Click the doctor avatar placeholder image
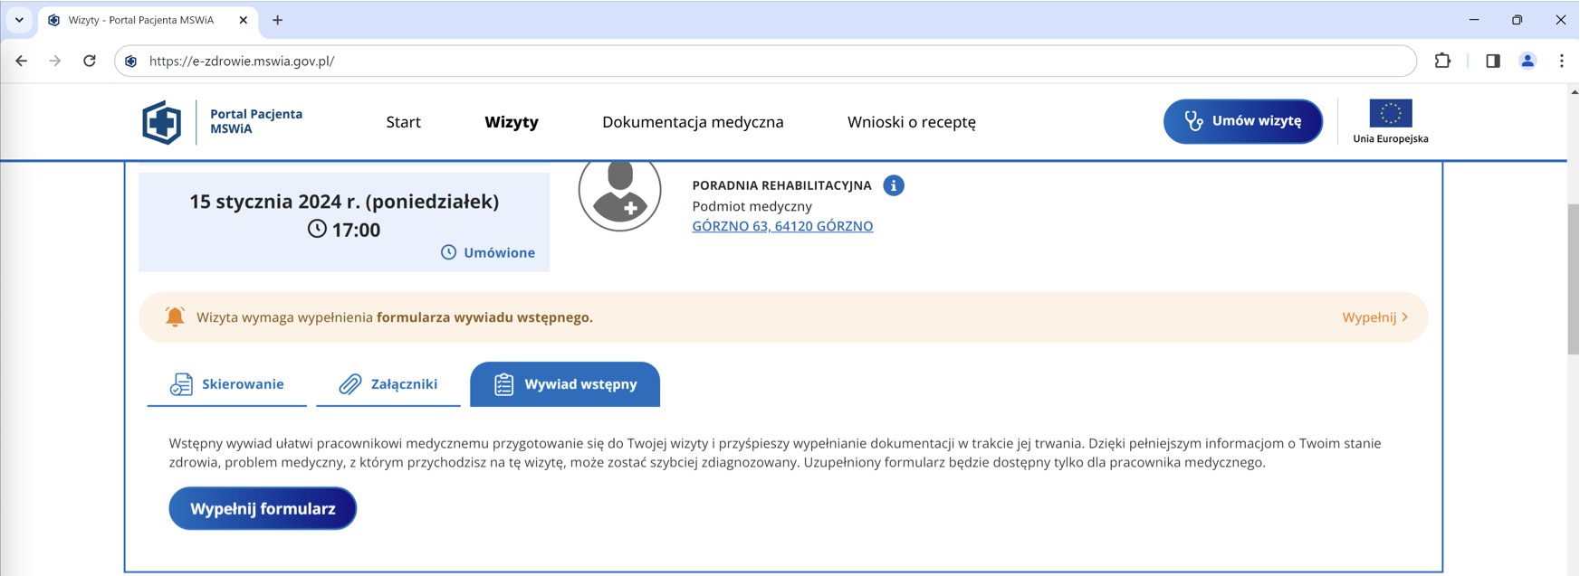Screen dimensions: 1580x576 pyautogui.click(x=620, y=193)
